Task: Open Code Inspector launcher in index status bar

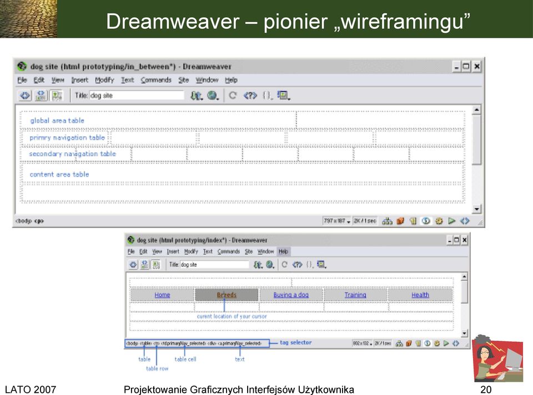Action: pos(456,343)
